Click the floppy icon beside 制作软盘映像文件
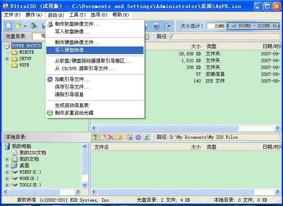Image resolution: width=283 pixels, height=206 pixels. click(x=50, y=24)
